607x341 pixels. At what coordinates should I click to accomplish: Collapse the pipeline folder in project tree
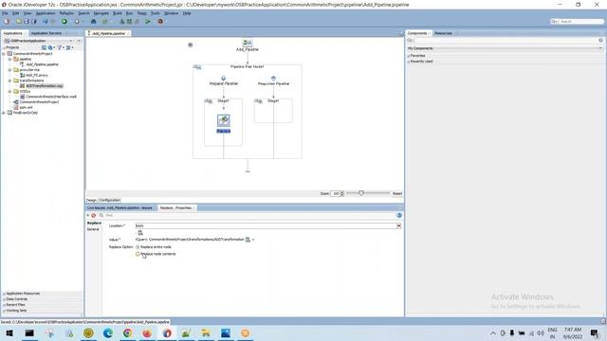point(10,59)
